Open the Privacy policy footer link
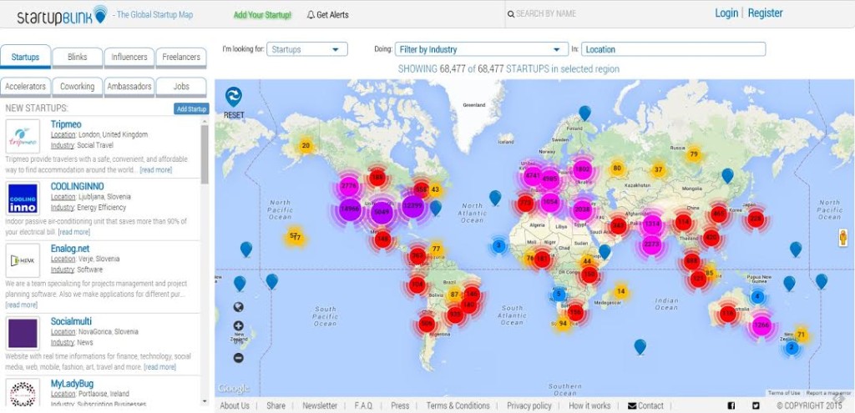The width and height of the screenshot is (855, 413). click(529, 405)
